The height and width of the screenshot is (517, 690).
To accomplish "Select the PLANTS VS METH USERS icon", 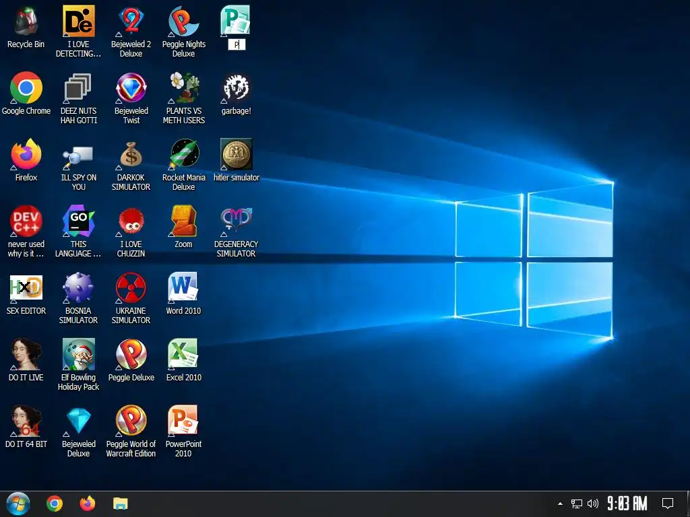I will click(183, 88).
